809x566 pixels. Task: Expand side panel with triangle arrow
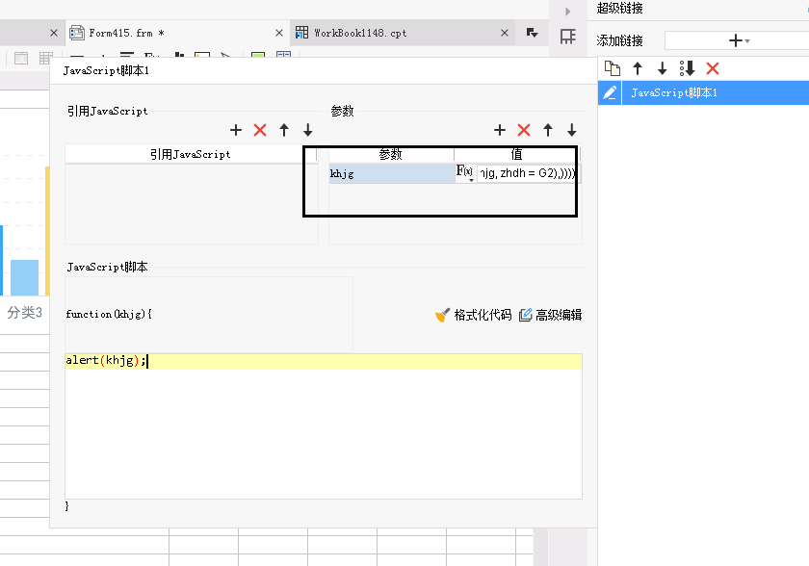pyautogui.click(x=568, y=12)
